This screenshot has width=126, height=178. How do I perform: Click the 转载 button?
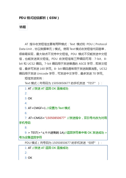coord(23,27)
